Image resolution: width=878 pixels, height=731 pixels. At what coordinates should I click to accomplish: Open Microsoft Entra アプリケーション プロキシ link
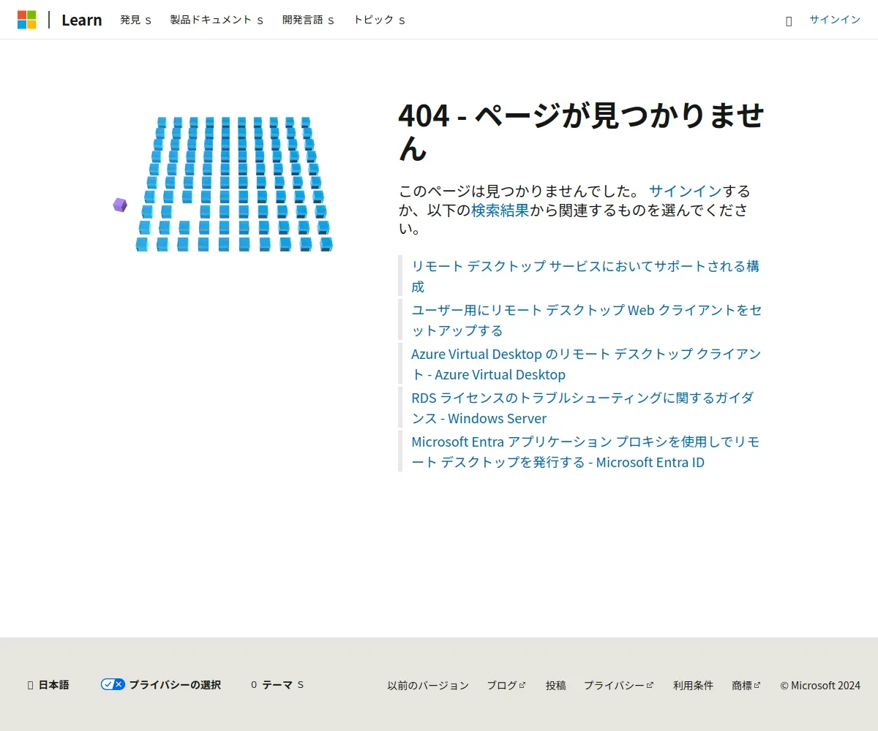pyautogui.click(x=585, y=452)
